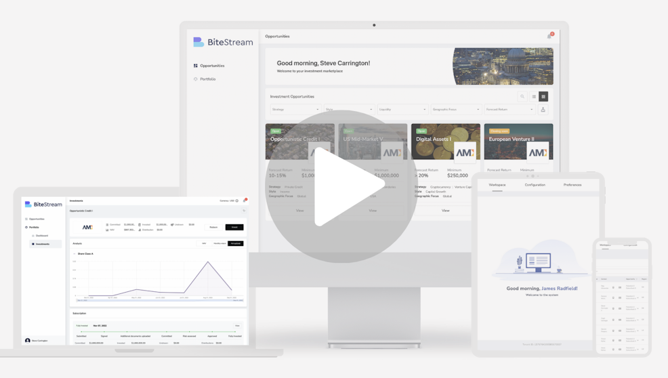Select the Configuration tab on the tablet
668x378 pixels.
[535, 185]
